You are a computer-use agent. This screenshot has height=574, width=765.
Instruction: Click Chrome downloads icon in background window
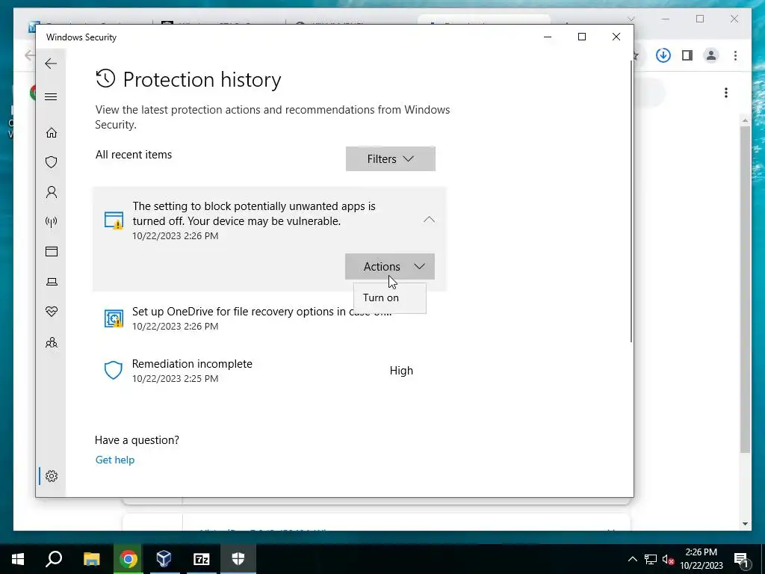pyautogui.click(x=663, y=55)
